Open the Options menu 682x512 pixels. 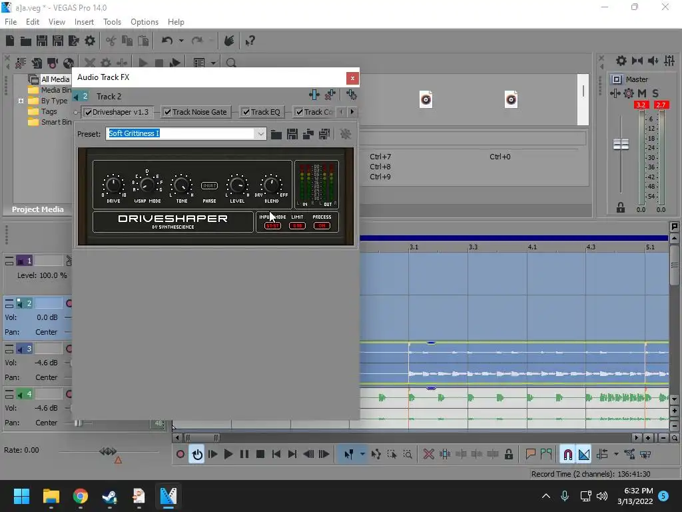click(x=145, y=22)
